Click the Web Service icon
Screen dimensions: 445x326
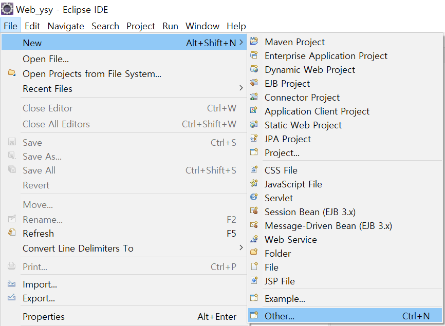pos(254,239)
